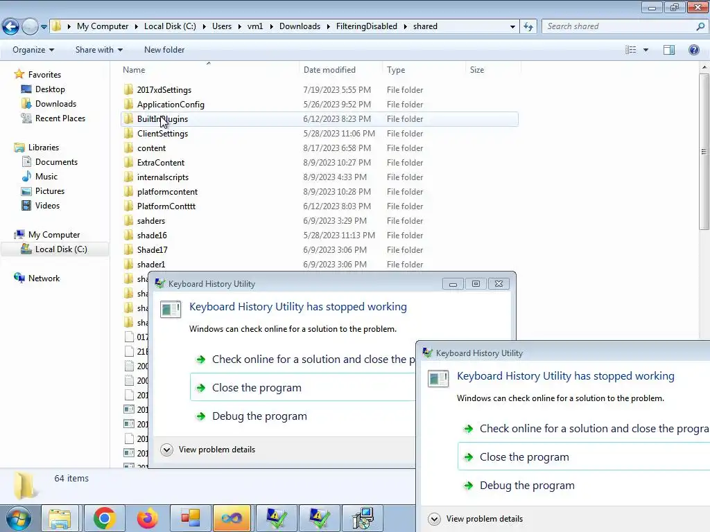
Task: Sort by the Name column header
Action: tap(134, 70)
